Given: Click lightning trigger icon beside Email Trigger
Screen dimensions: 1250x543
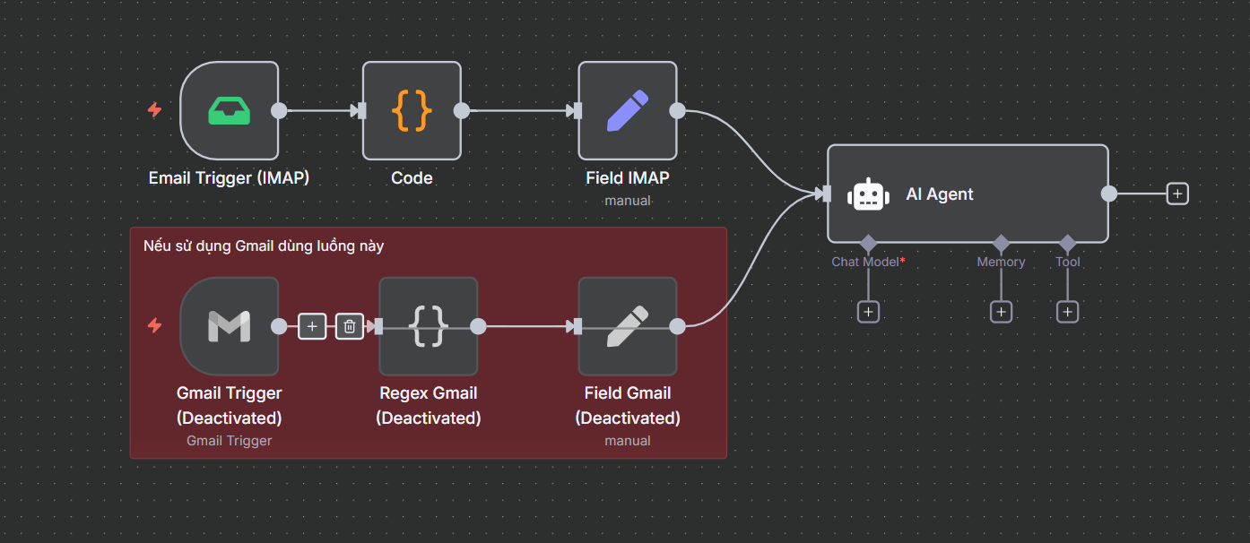Looking at the screenshot, I should 154,110.
